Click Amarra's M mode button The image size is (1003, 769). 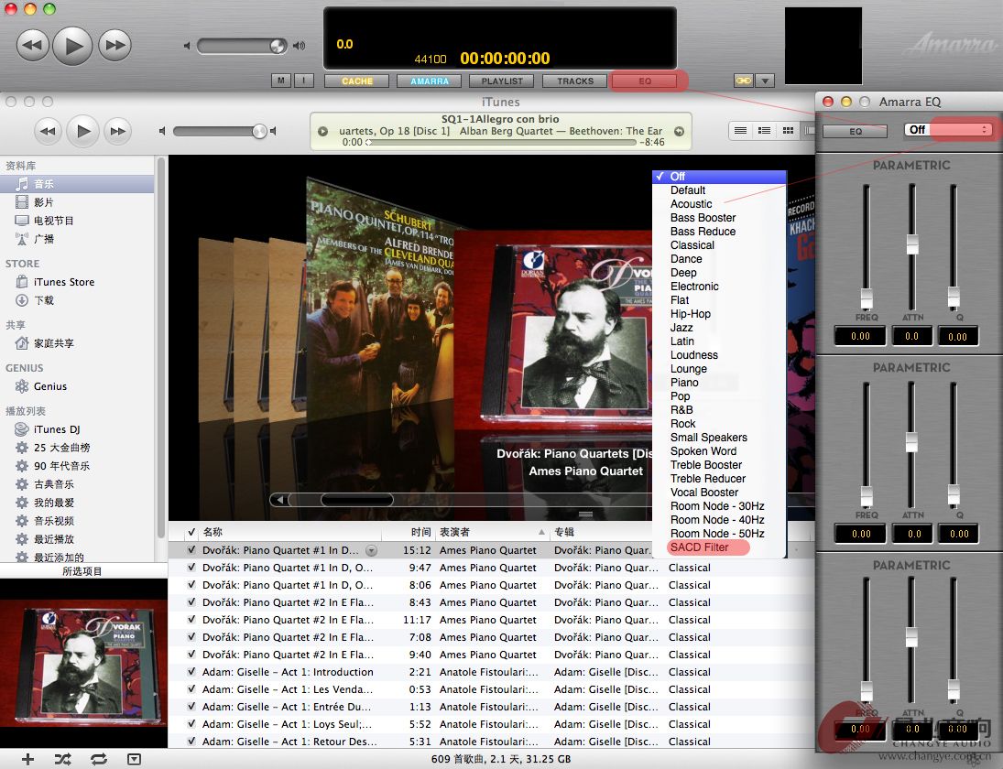click(x=281, y=81)
